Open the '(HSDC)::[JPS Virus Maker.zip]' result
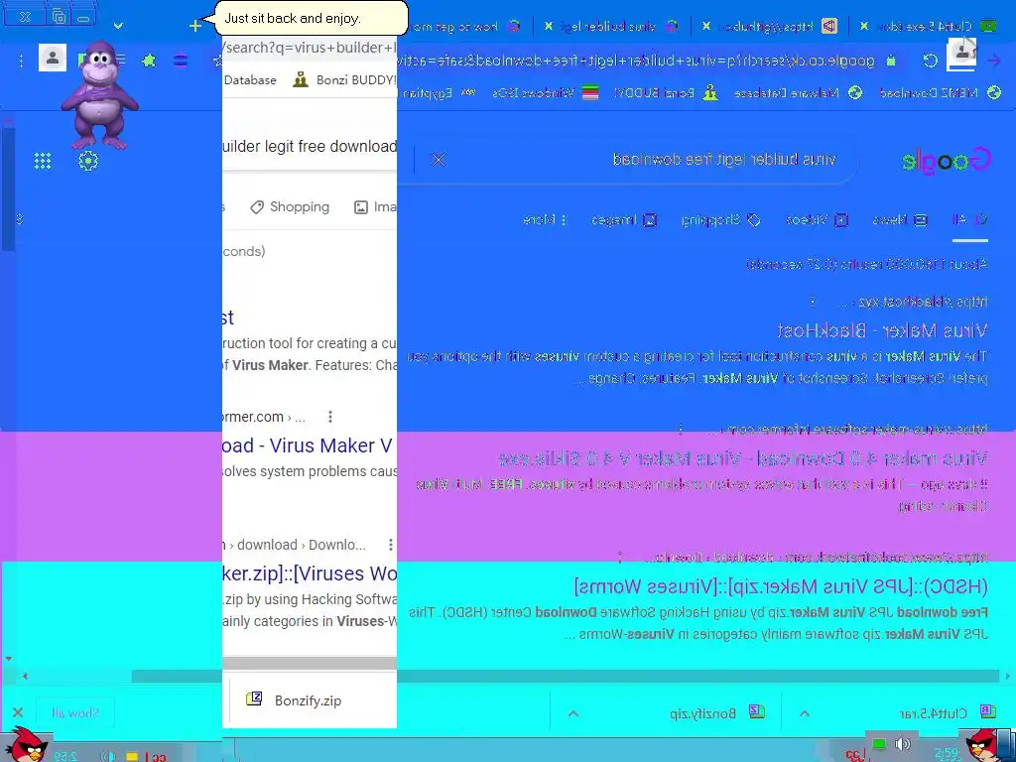 point(781,587)
